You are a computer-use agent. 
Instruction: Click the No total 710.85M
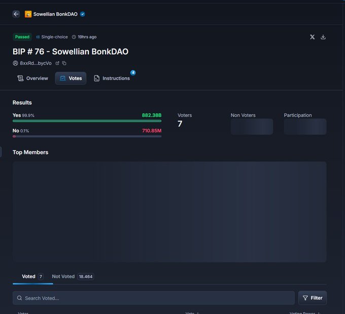coord(152,131)
